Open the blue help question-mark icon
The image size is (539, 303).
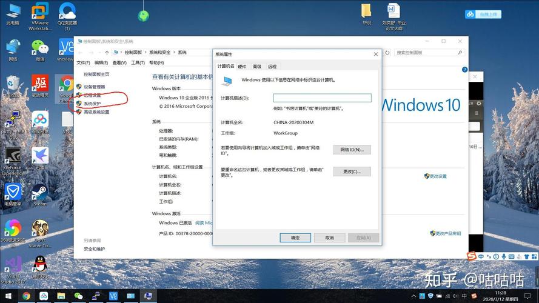[x=464, y=70]
